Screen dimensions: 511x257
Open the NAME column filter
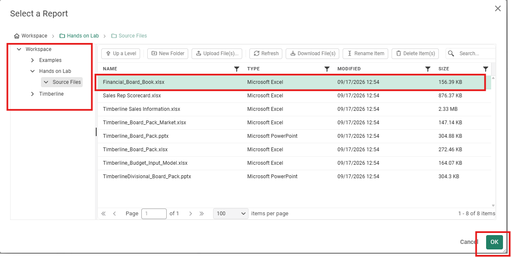[237, 69]
